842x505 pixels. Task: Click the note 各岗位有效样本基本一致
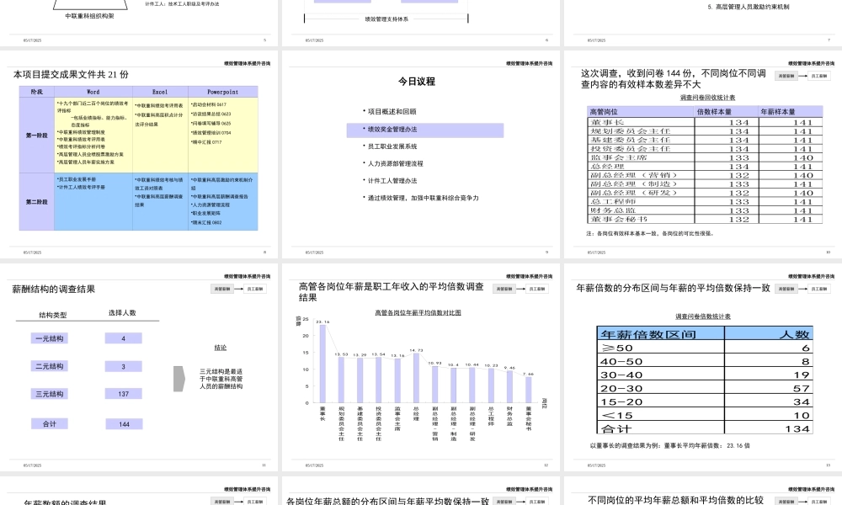(x=650, y=233)
